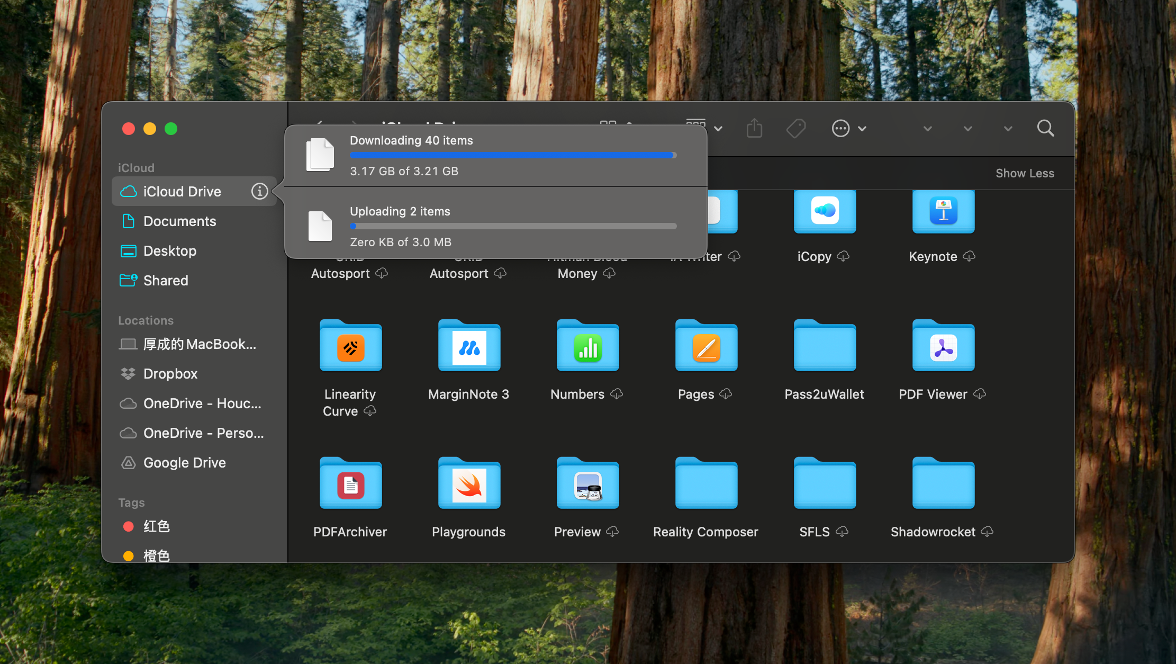The image size is (1176, 664).
Task: Click the rightmost toolbar chevron dropdown
Action: coord(1008,129)
